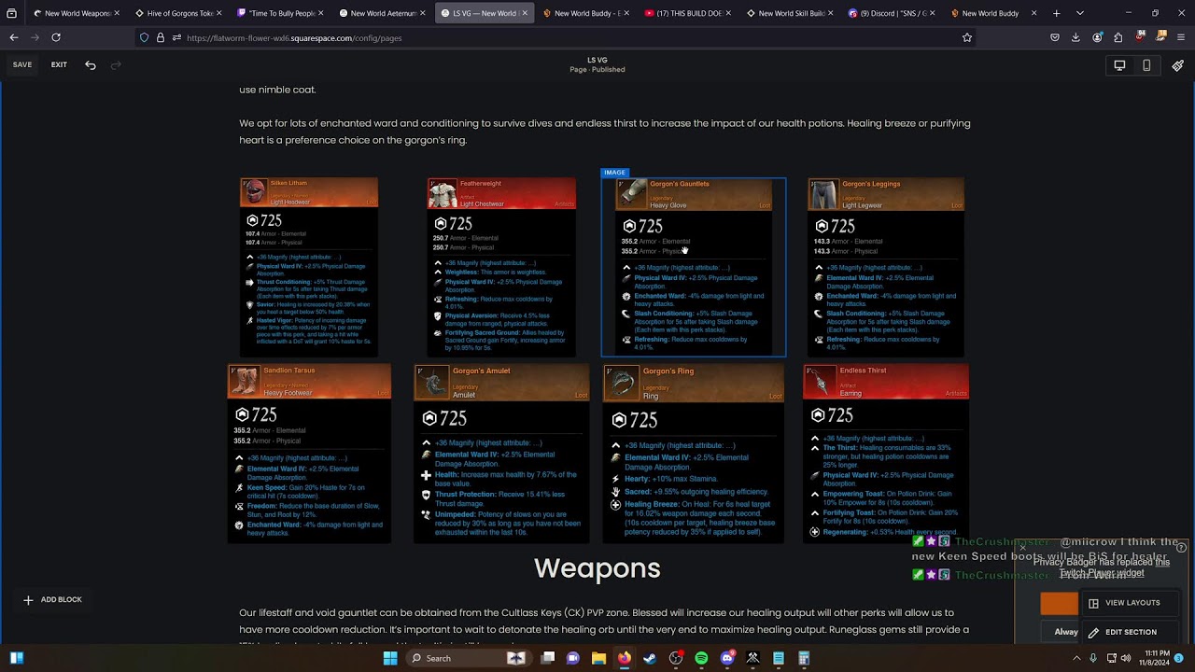Image resolution: width=1195 pixels, height=672 pixels.
Task: Open Calculator from taskbar
Action: point(804,658)
